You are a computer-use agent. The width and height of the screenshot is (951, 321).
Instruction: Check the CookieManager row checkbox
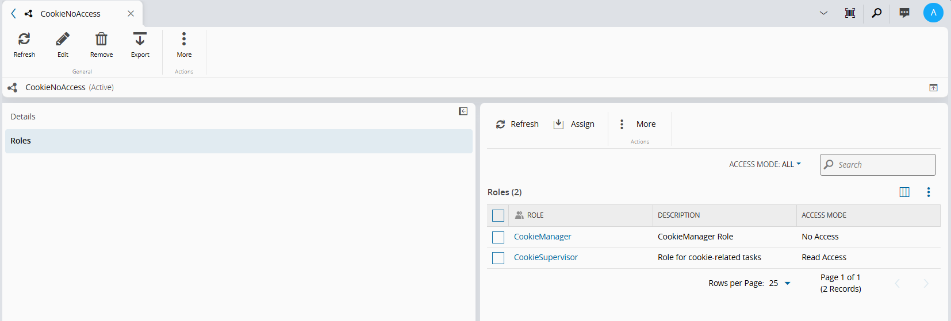pyautogui.click(x=498, y=237)
